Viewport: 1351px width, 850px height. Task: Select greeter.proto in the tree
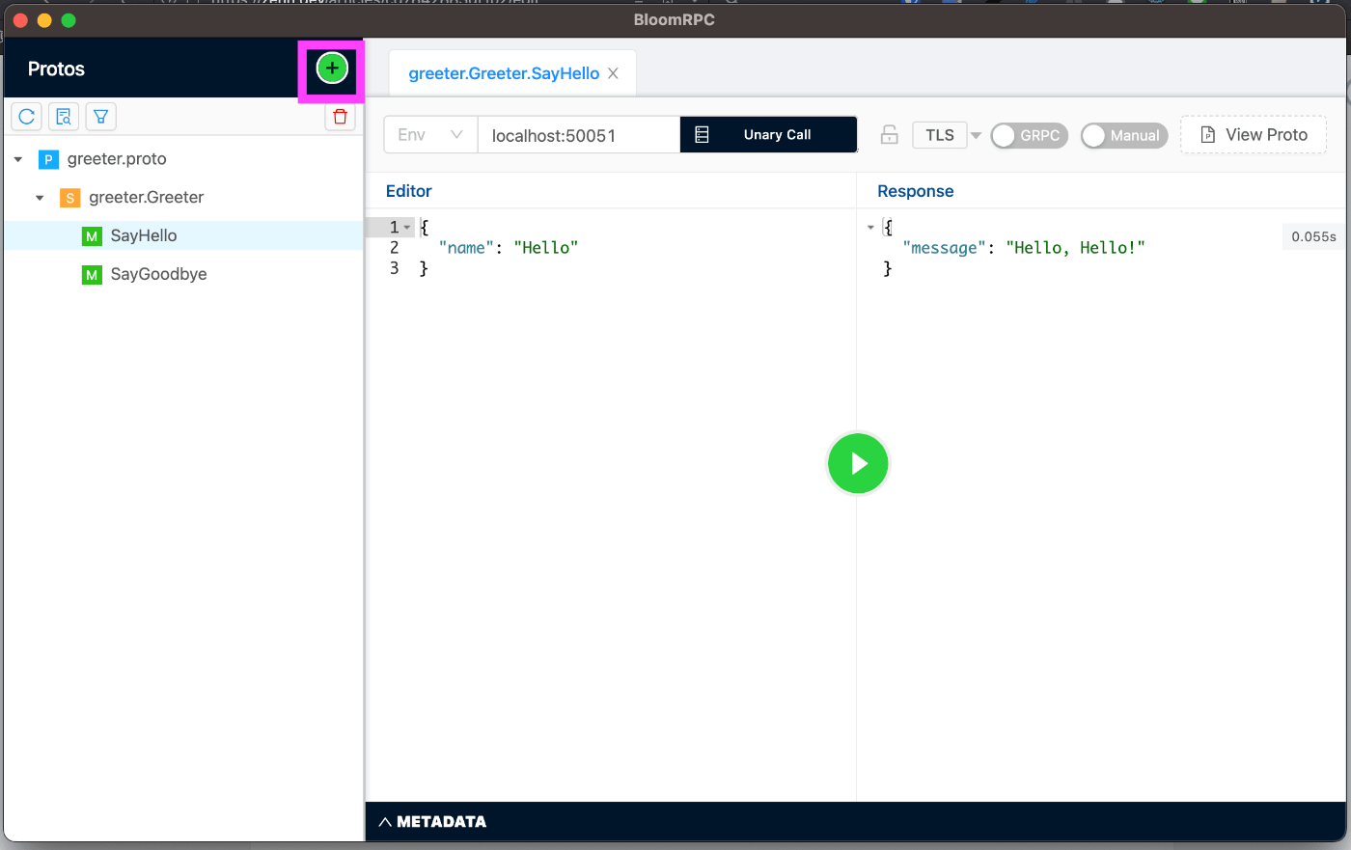[x=117, y=159]
